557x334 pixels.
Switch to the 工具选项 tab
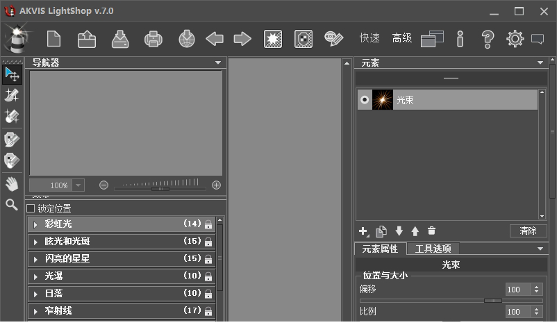click(x=433, y=249)
